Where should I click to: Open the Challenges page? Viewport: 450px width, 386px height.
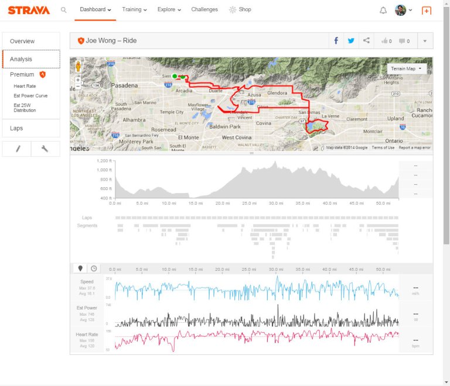204,10
